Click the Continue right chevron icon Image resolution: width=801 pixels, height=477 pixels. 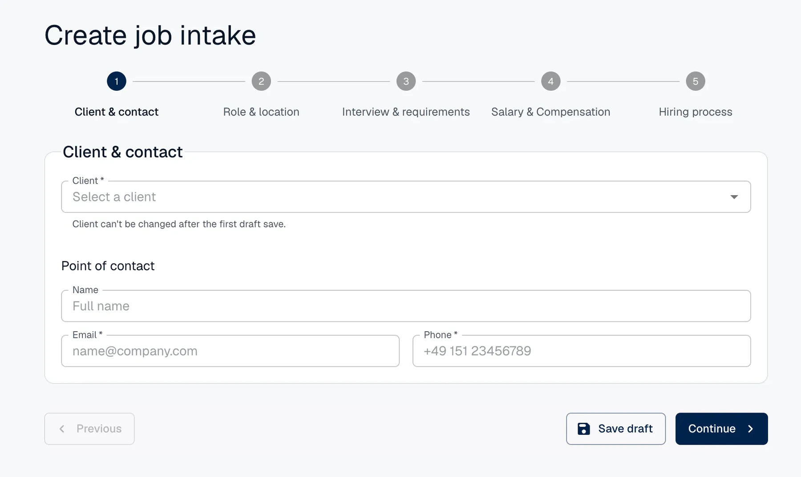751,429
